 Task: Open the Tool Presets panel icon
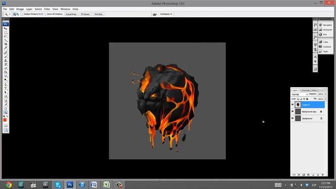[x=315, y=37]
